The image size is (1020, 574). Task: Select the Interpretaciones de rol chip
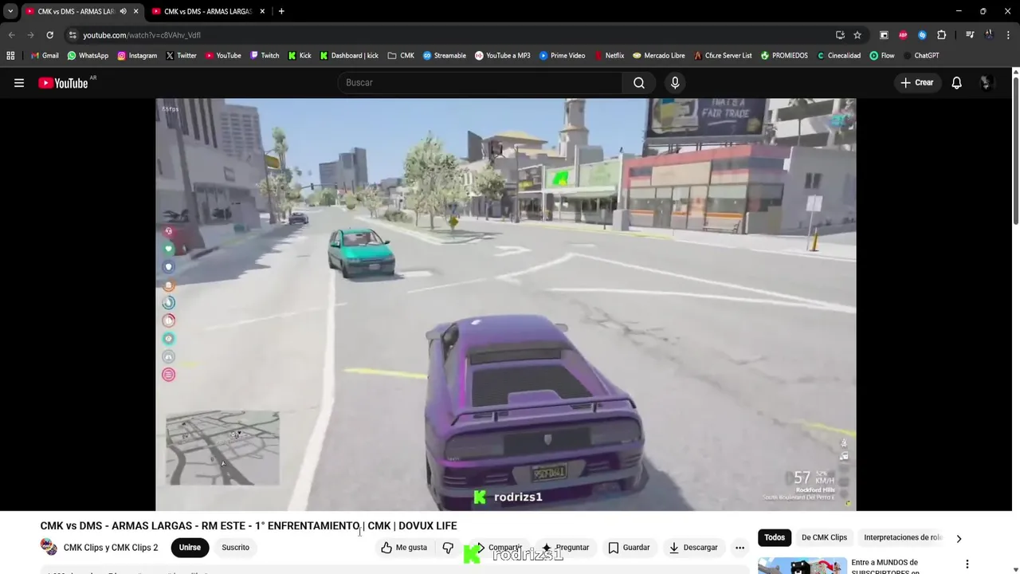[x=904, y=538]
